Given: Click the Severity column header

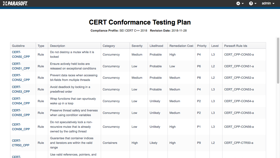Looking at the screenshot, I should (137, 46).
